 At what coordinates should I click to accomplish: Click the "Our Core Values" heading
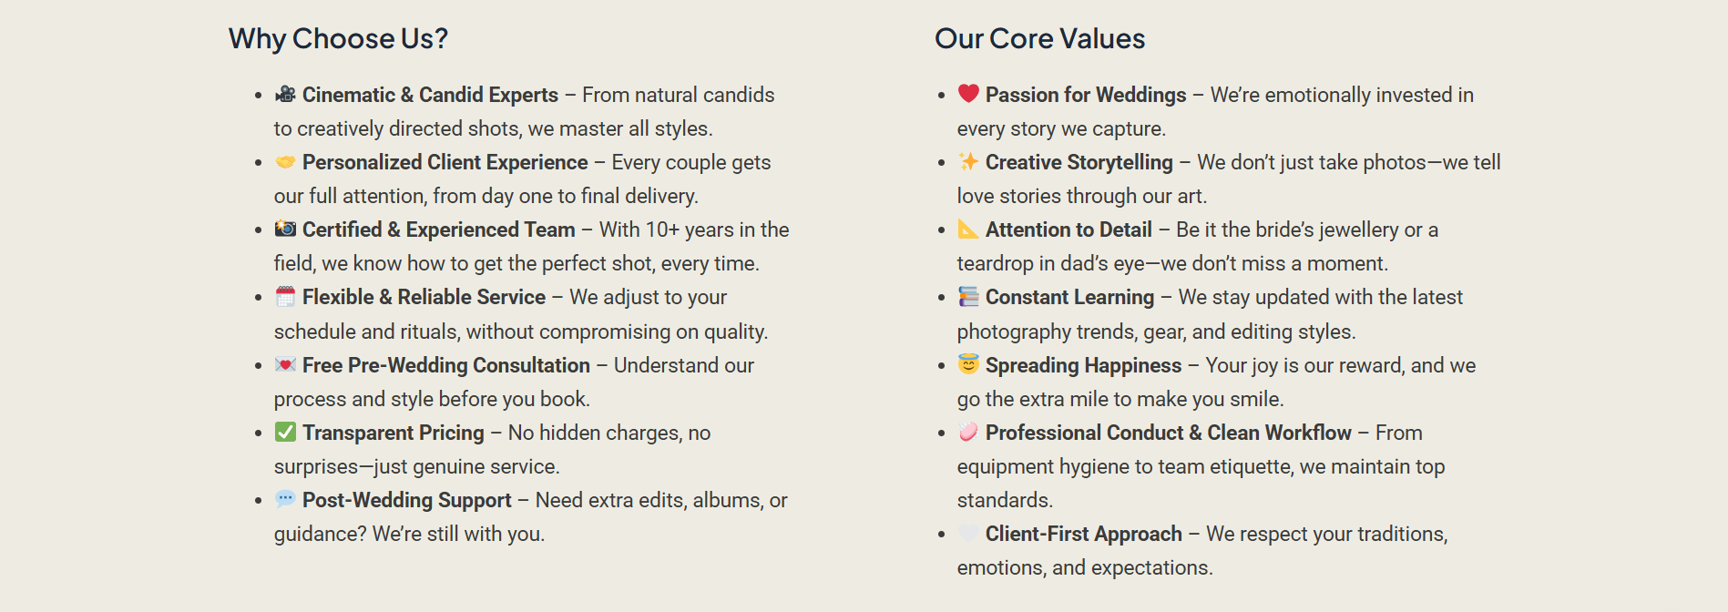tap(1039, 38)
